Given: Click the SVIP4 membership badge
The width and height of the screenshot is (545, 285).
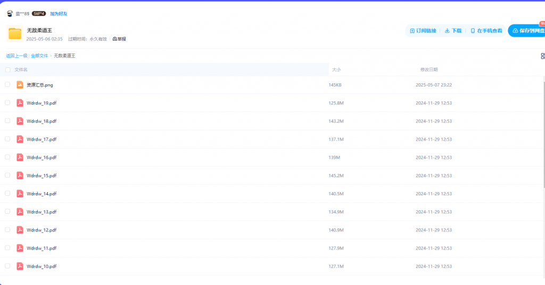Looking at the screenshot, I should pyautogui.click(x=38, y=13).
